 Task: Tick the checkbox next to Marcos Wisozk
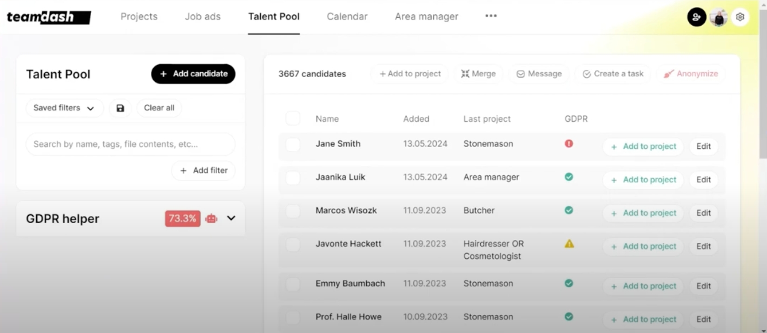[293, 211]
